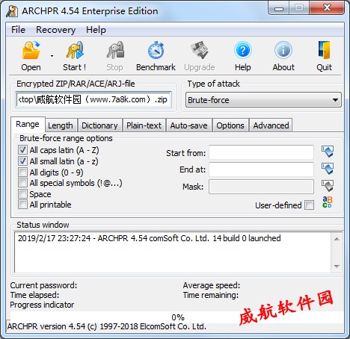Click the icon next to End at field
Viewport: 350px width, 339px height.
pos(328,169)
